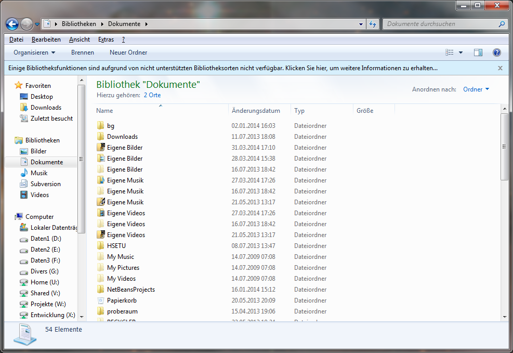Close the library info notification bar
Image resolution: width=513 pixels, height=353 pixels.
pyautogui.click(x=500, y=68)
